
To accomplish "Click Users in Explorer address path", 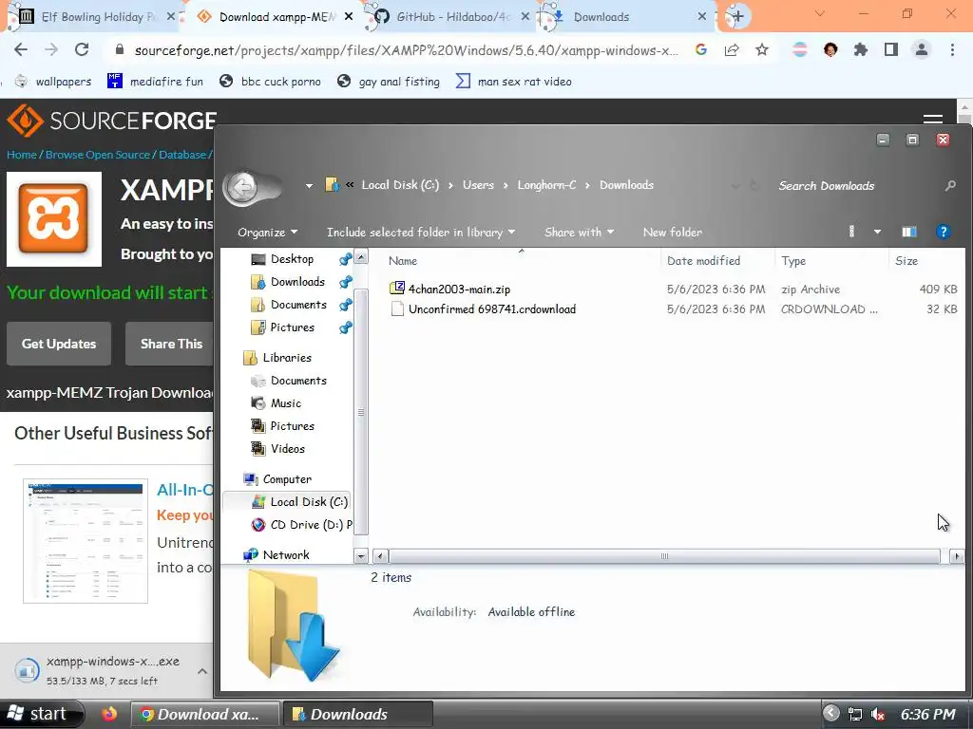I will coord(479,185).
